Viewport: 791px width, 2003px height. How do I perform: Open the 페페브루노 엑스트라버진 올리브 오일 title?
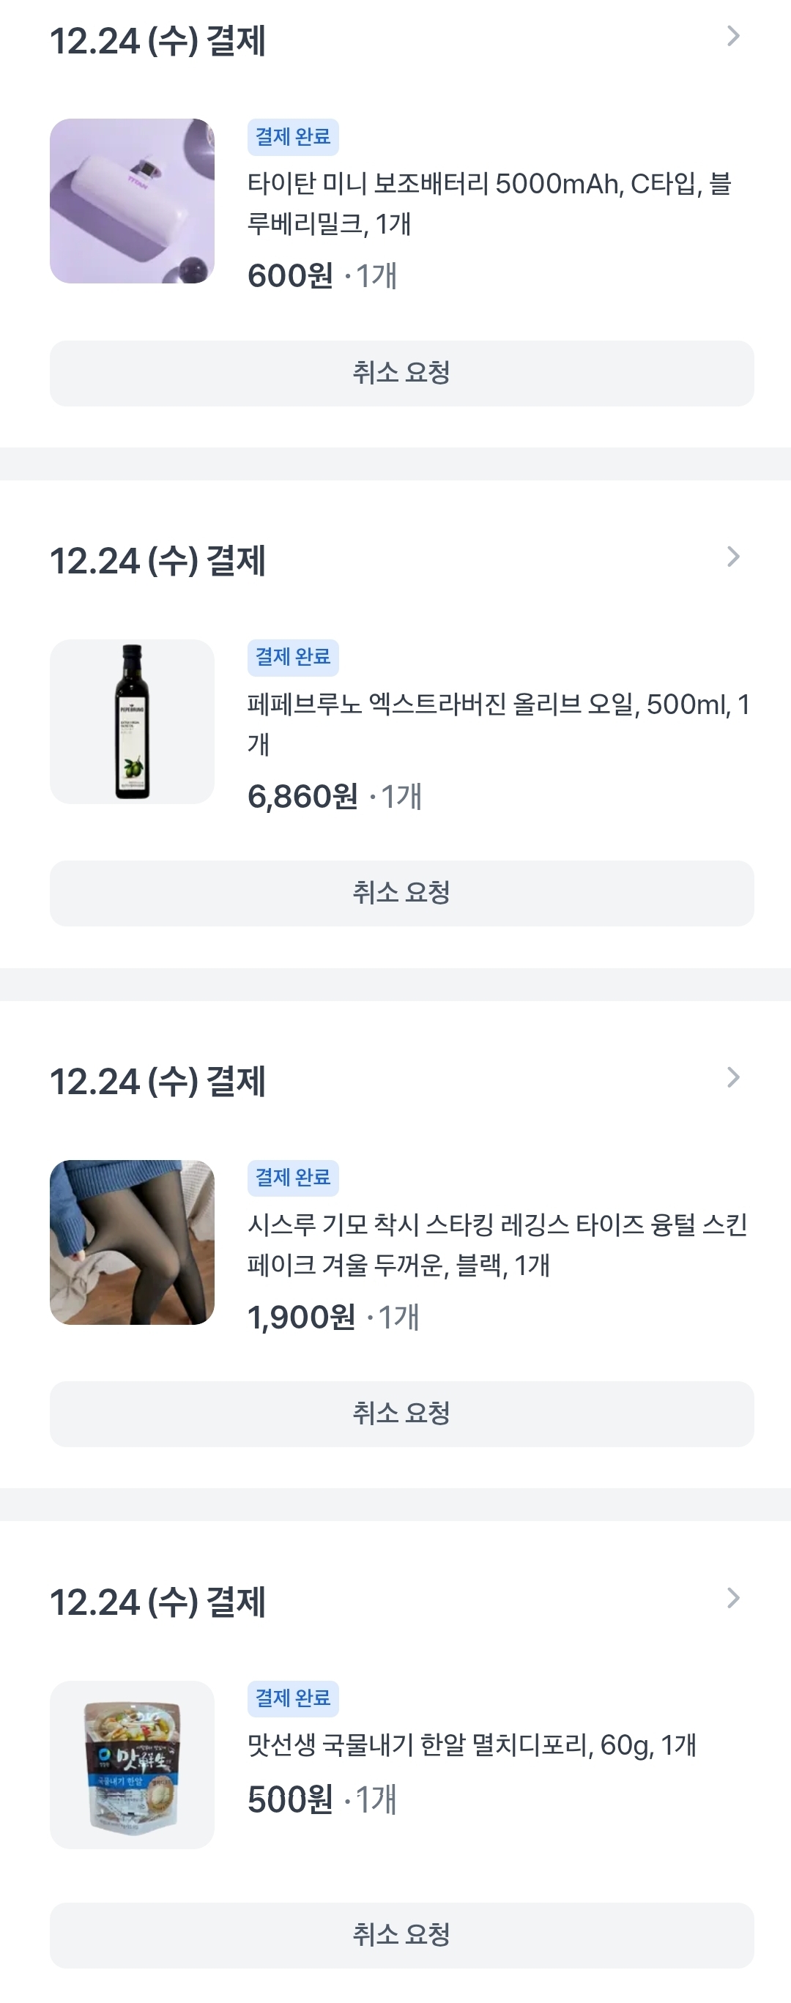click(x=498, y=724)
